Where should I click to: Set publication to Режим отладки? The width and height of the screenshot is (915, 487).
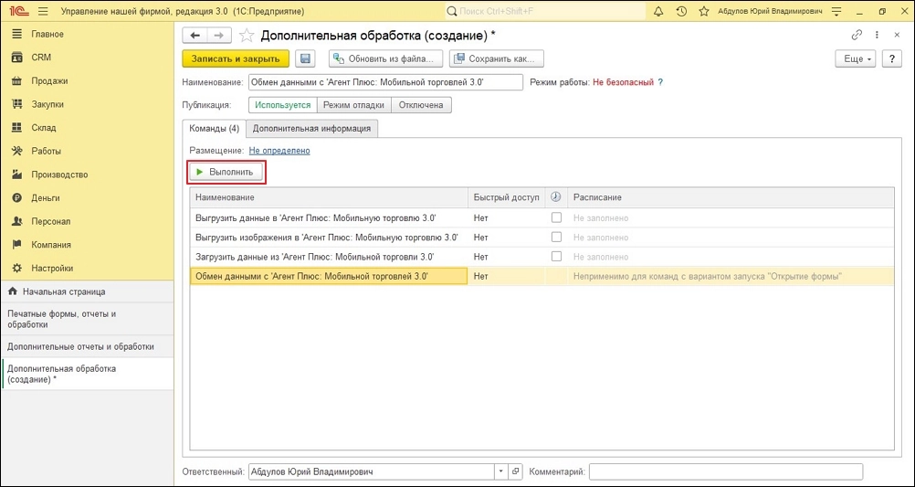(353, 105)
